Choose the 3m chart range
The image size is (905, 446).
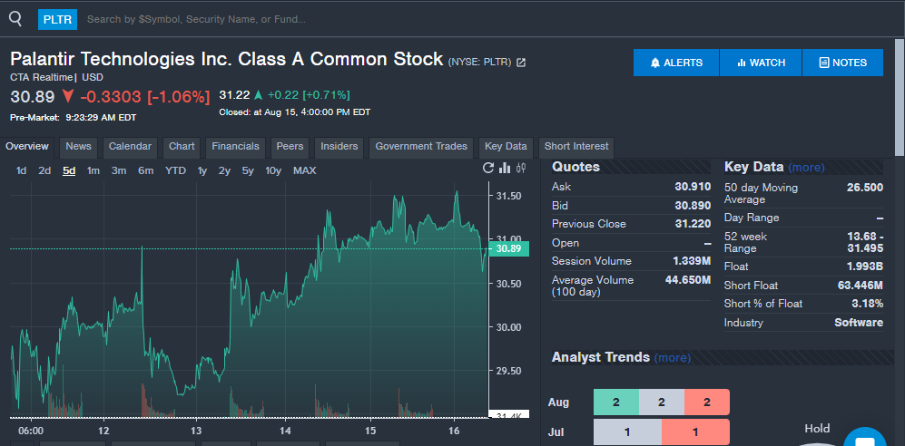[x=119, y=170]
